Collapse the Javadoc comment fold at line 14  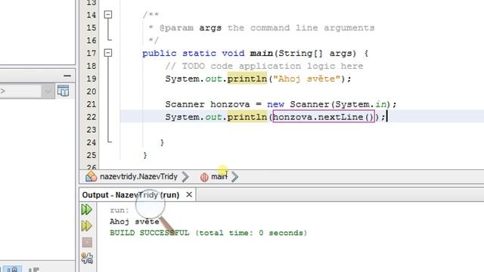[x=108, y=14]
